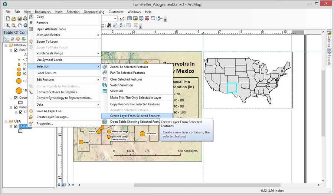Select the Zoom In magnifier tool
334x195 pixels.
[x=8, y=25]
